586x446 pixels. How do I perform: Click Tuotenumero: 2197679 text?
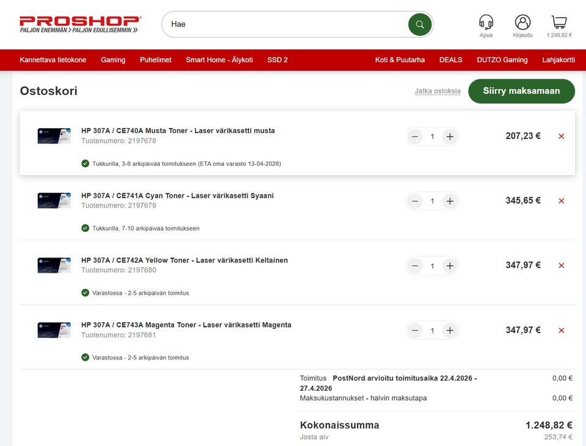[x=118, y=206]
